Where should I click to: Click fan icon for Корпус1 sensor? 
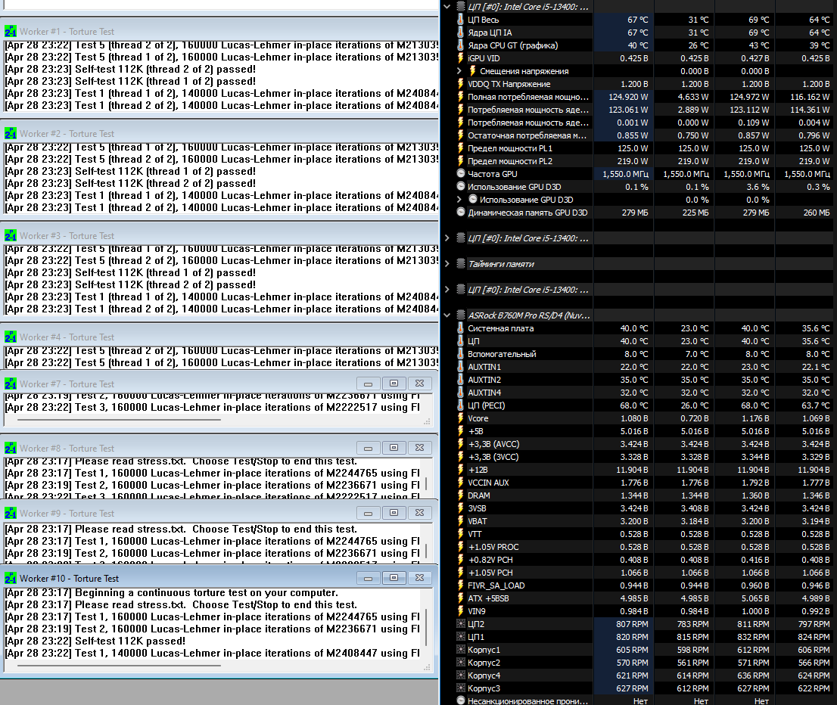(x=461, y=650)
